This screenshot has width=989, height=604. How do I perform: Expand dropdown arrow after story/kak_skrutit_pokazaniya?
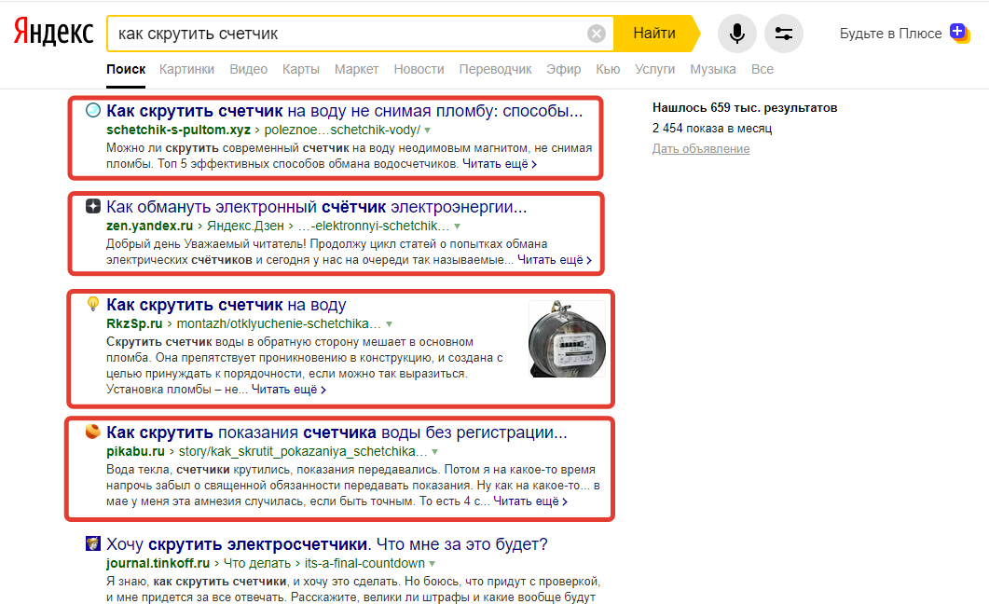[434, 452]
